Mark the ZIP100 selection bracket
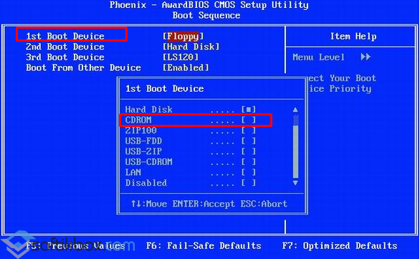Viewport: 420px width, 259px height. pyautogui.click(x=249, y=131)
